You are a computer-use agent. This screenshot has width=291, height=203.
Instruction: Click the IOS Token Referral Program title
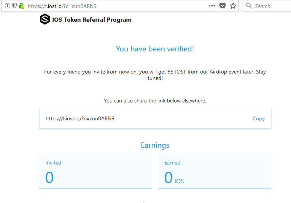[x=92, y=20]
